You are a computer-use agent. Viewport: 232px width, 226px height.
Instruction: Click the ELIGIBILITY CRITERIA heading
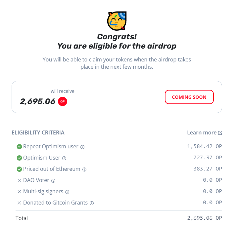(x=38, y=132)
